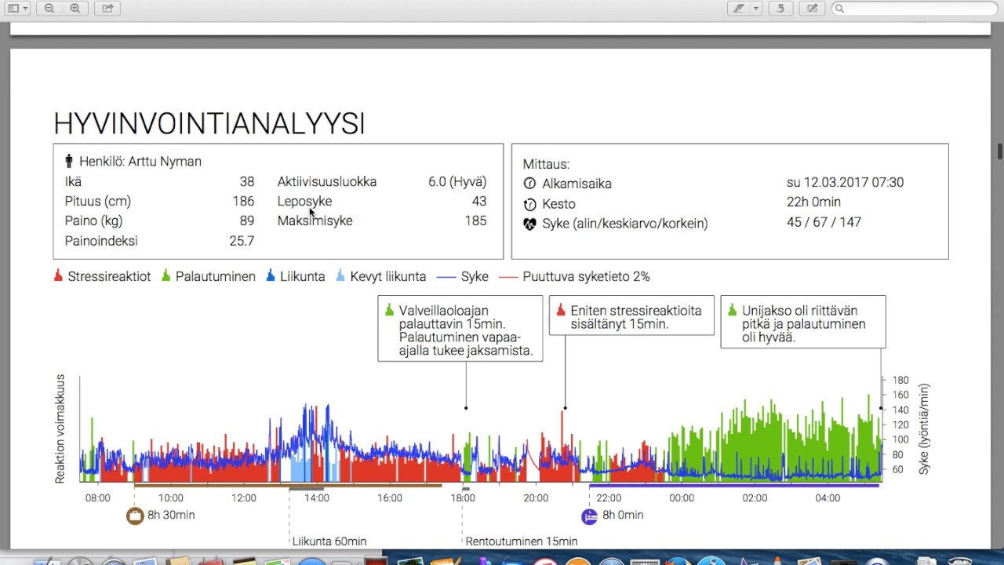The height and width of the screenshot is (565, 1004).
Task: Click the red Puuttuva syketieto legend line
Action: pos(508,276)
